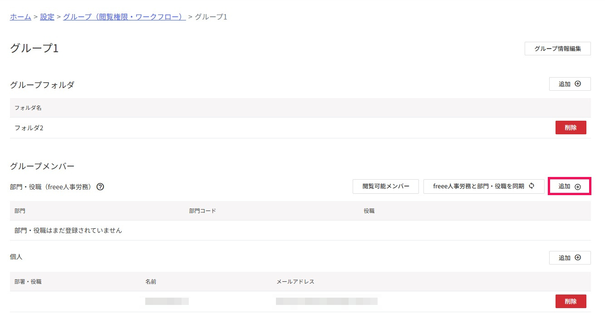Open グループ（閲覧権限・ワークフロー） breadcrumb link

click(124, 17)
